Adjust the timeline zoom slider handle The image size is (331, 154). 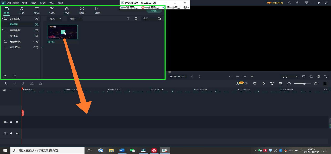[304, 84]
